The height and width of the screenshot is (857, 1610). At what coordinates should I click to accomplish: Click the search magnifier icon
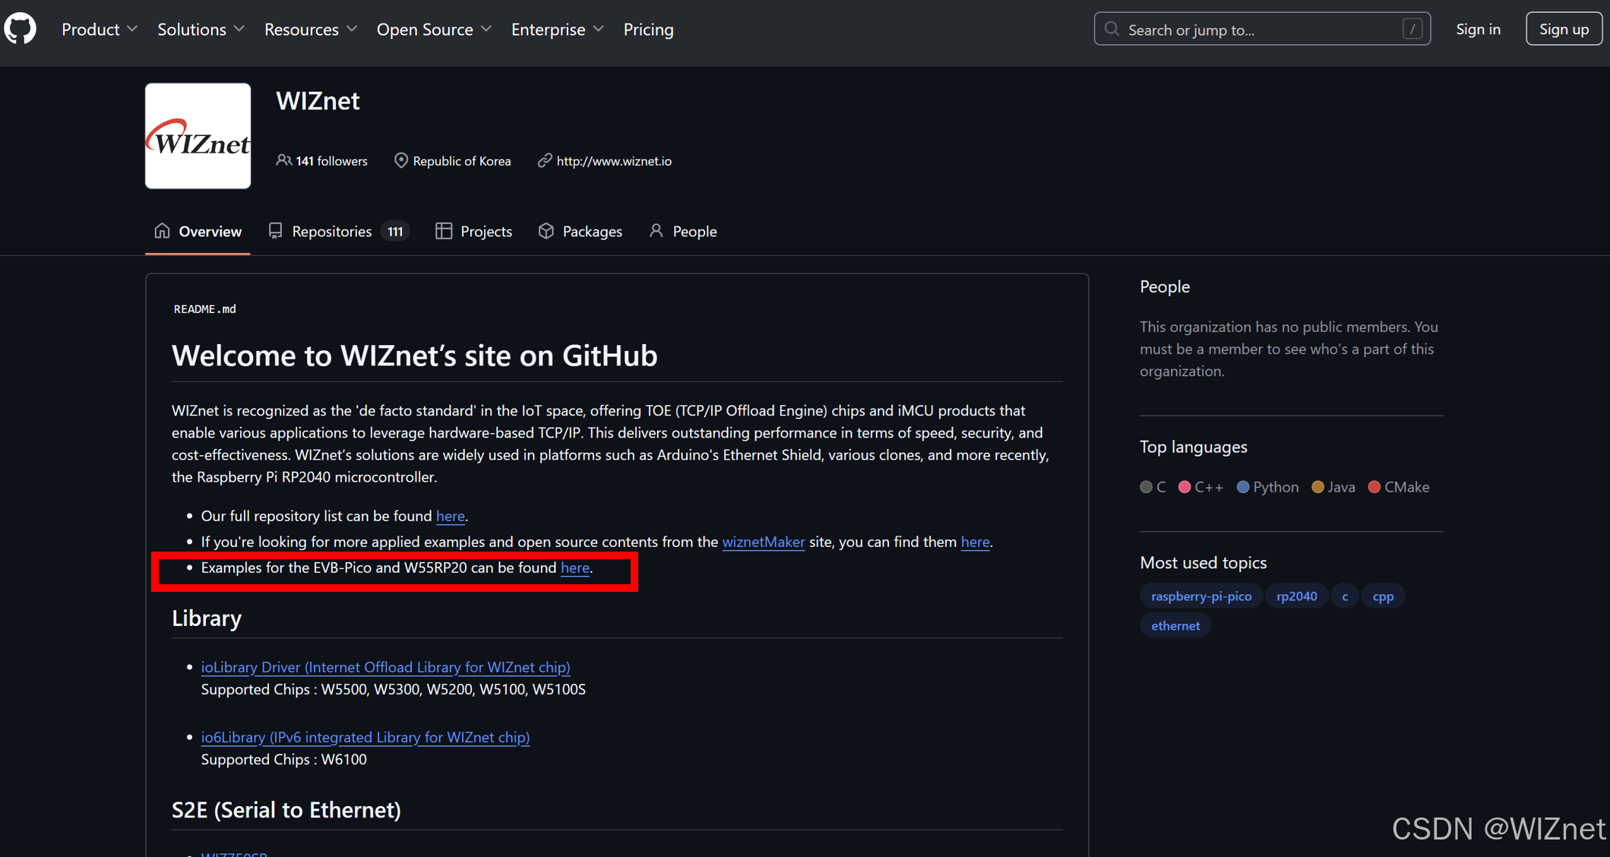coord(1112,29)
